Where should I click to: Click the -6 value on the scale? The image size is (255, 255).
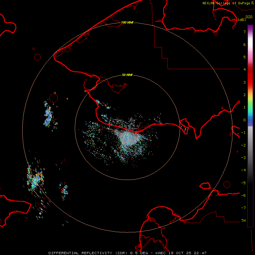coord(243,195)
